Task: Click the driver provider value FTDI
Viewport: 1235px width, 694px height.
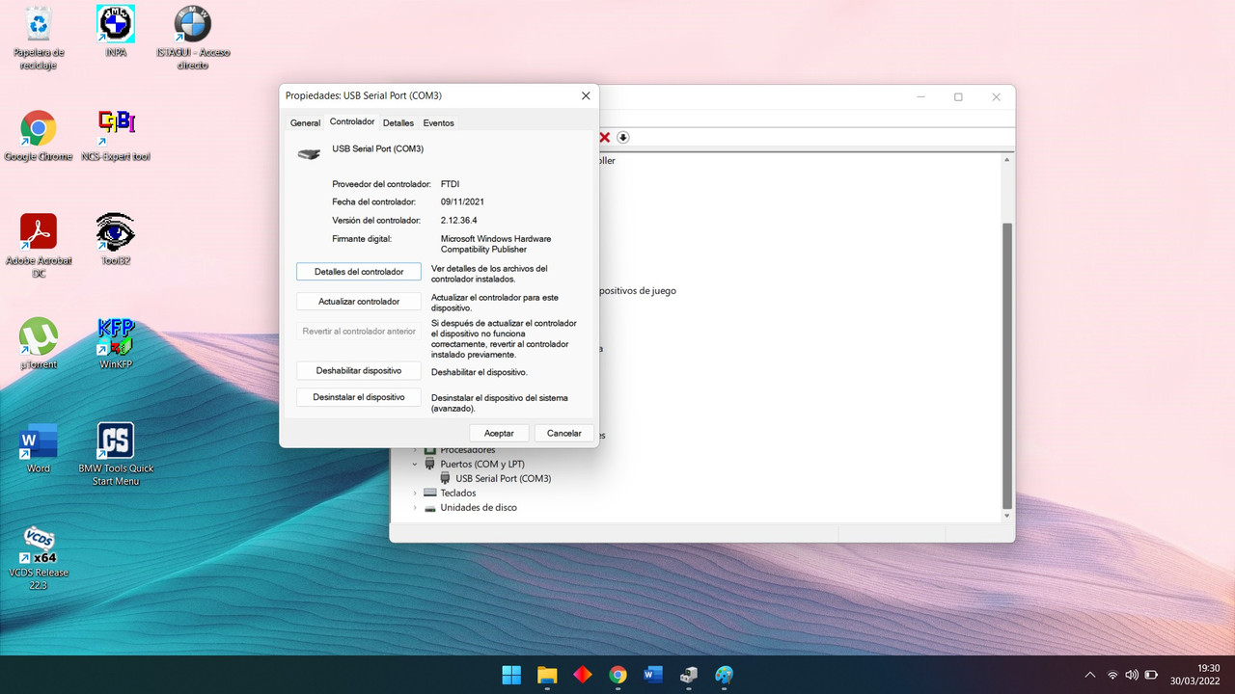Action: click(x=451, y=184)
